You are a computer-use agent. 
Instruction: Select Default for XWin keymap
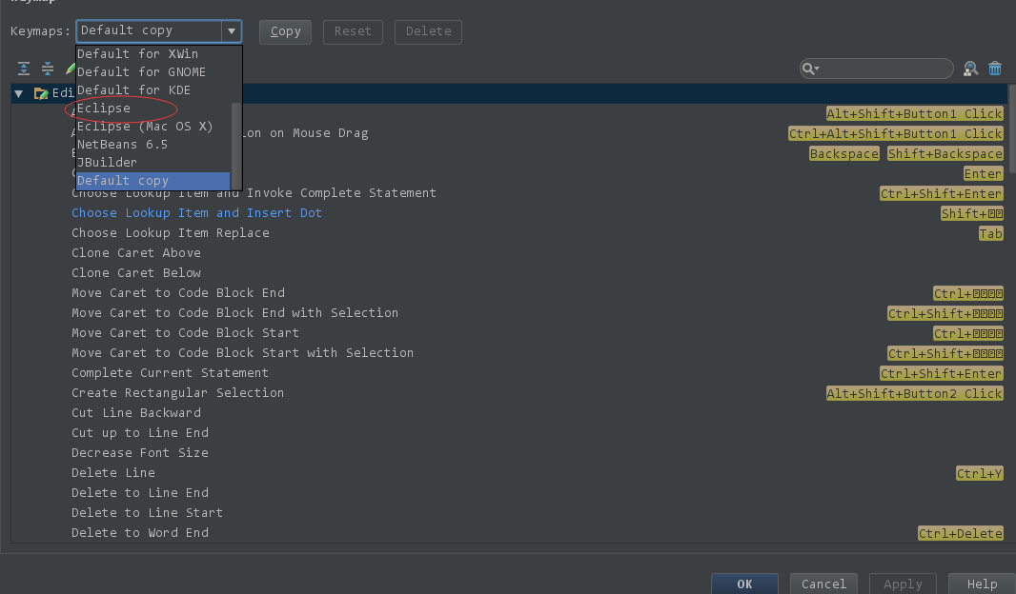153,53
